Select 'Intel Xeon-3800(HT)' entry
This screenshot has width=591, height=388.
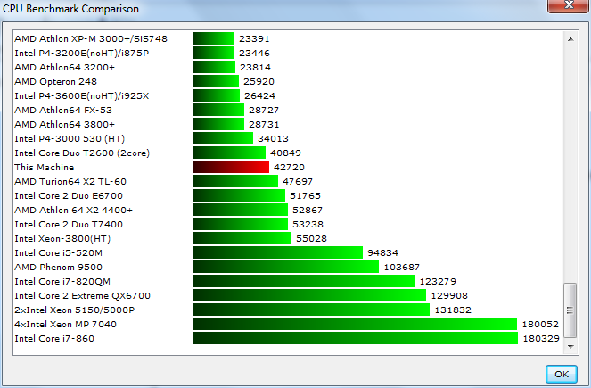coord(62,239)
